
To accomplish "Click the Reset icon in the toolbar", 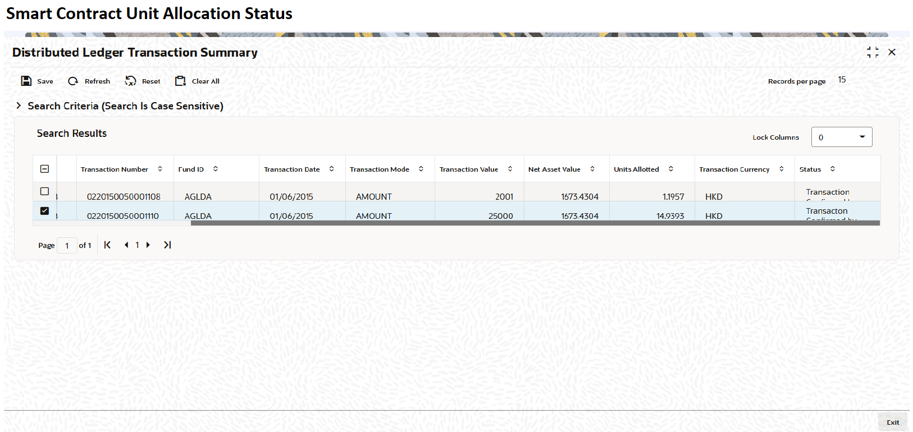I will (130, 81).
